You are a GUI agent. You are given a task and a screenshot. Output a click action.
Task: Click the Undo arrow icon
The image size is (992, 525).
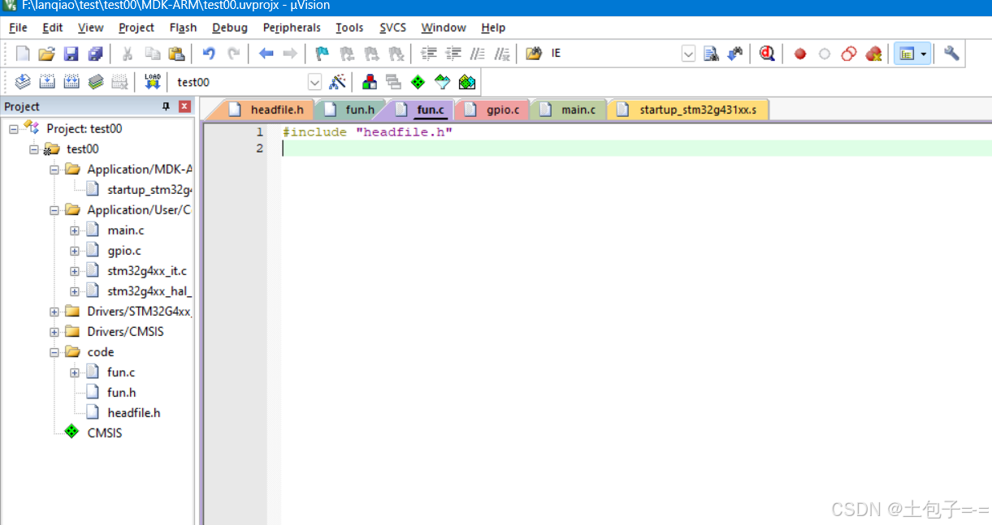[209, 54]
